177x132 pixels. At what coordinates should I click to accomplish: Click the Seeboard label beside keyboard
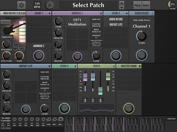point(171,119)
